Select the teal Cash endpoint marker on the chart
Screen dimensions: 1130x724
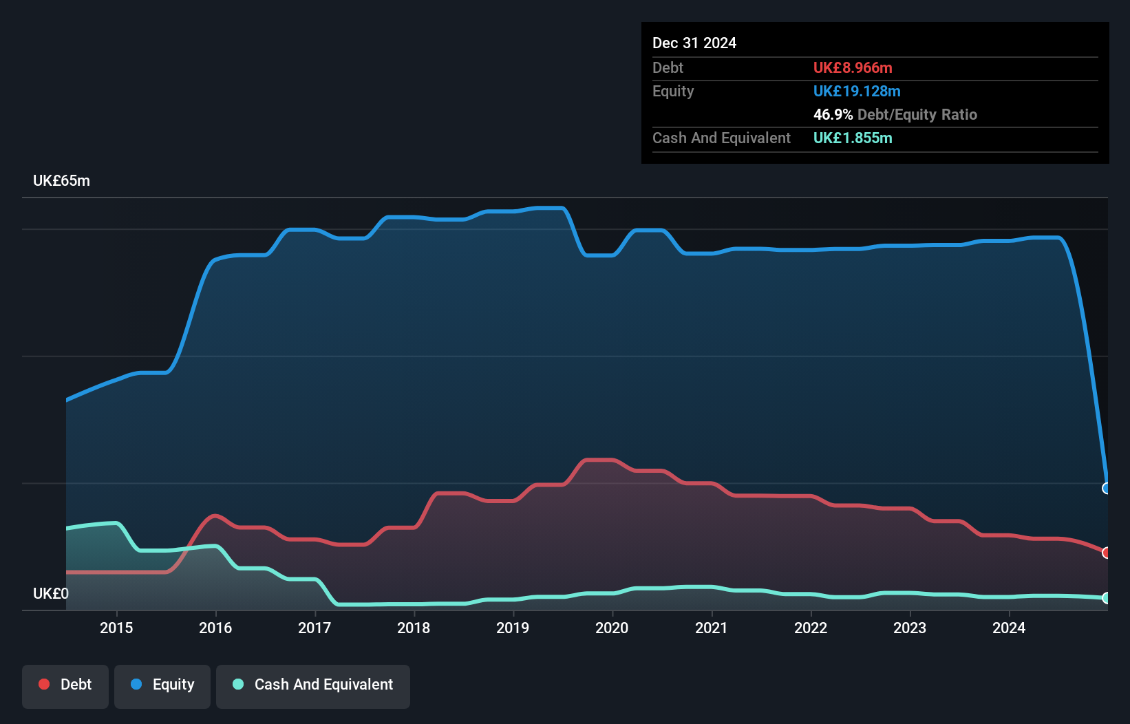coord(1107,599)
